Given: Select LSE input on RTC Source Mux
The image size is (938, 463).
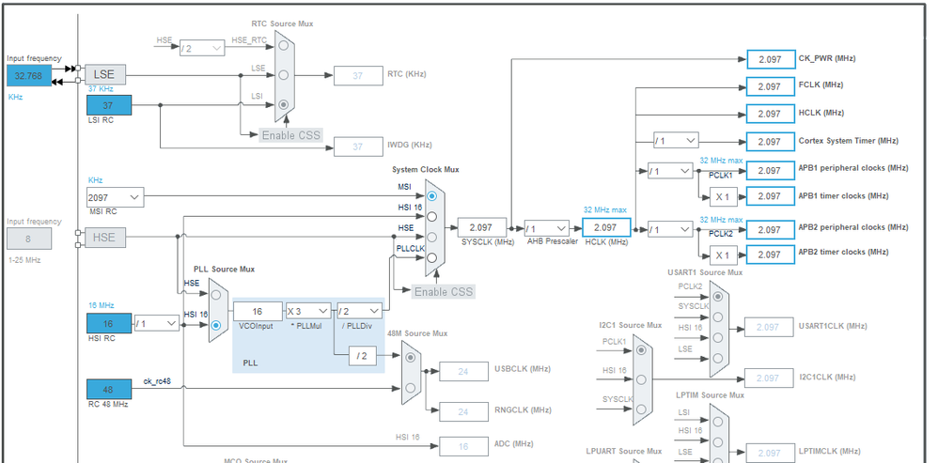Looking at the screenshot, I should tap(284, 75).
